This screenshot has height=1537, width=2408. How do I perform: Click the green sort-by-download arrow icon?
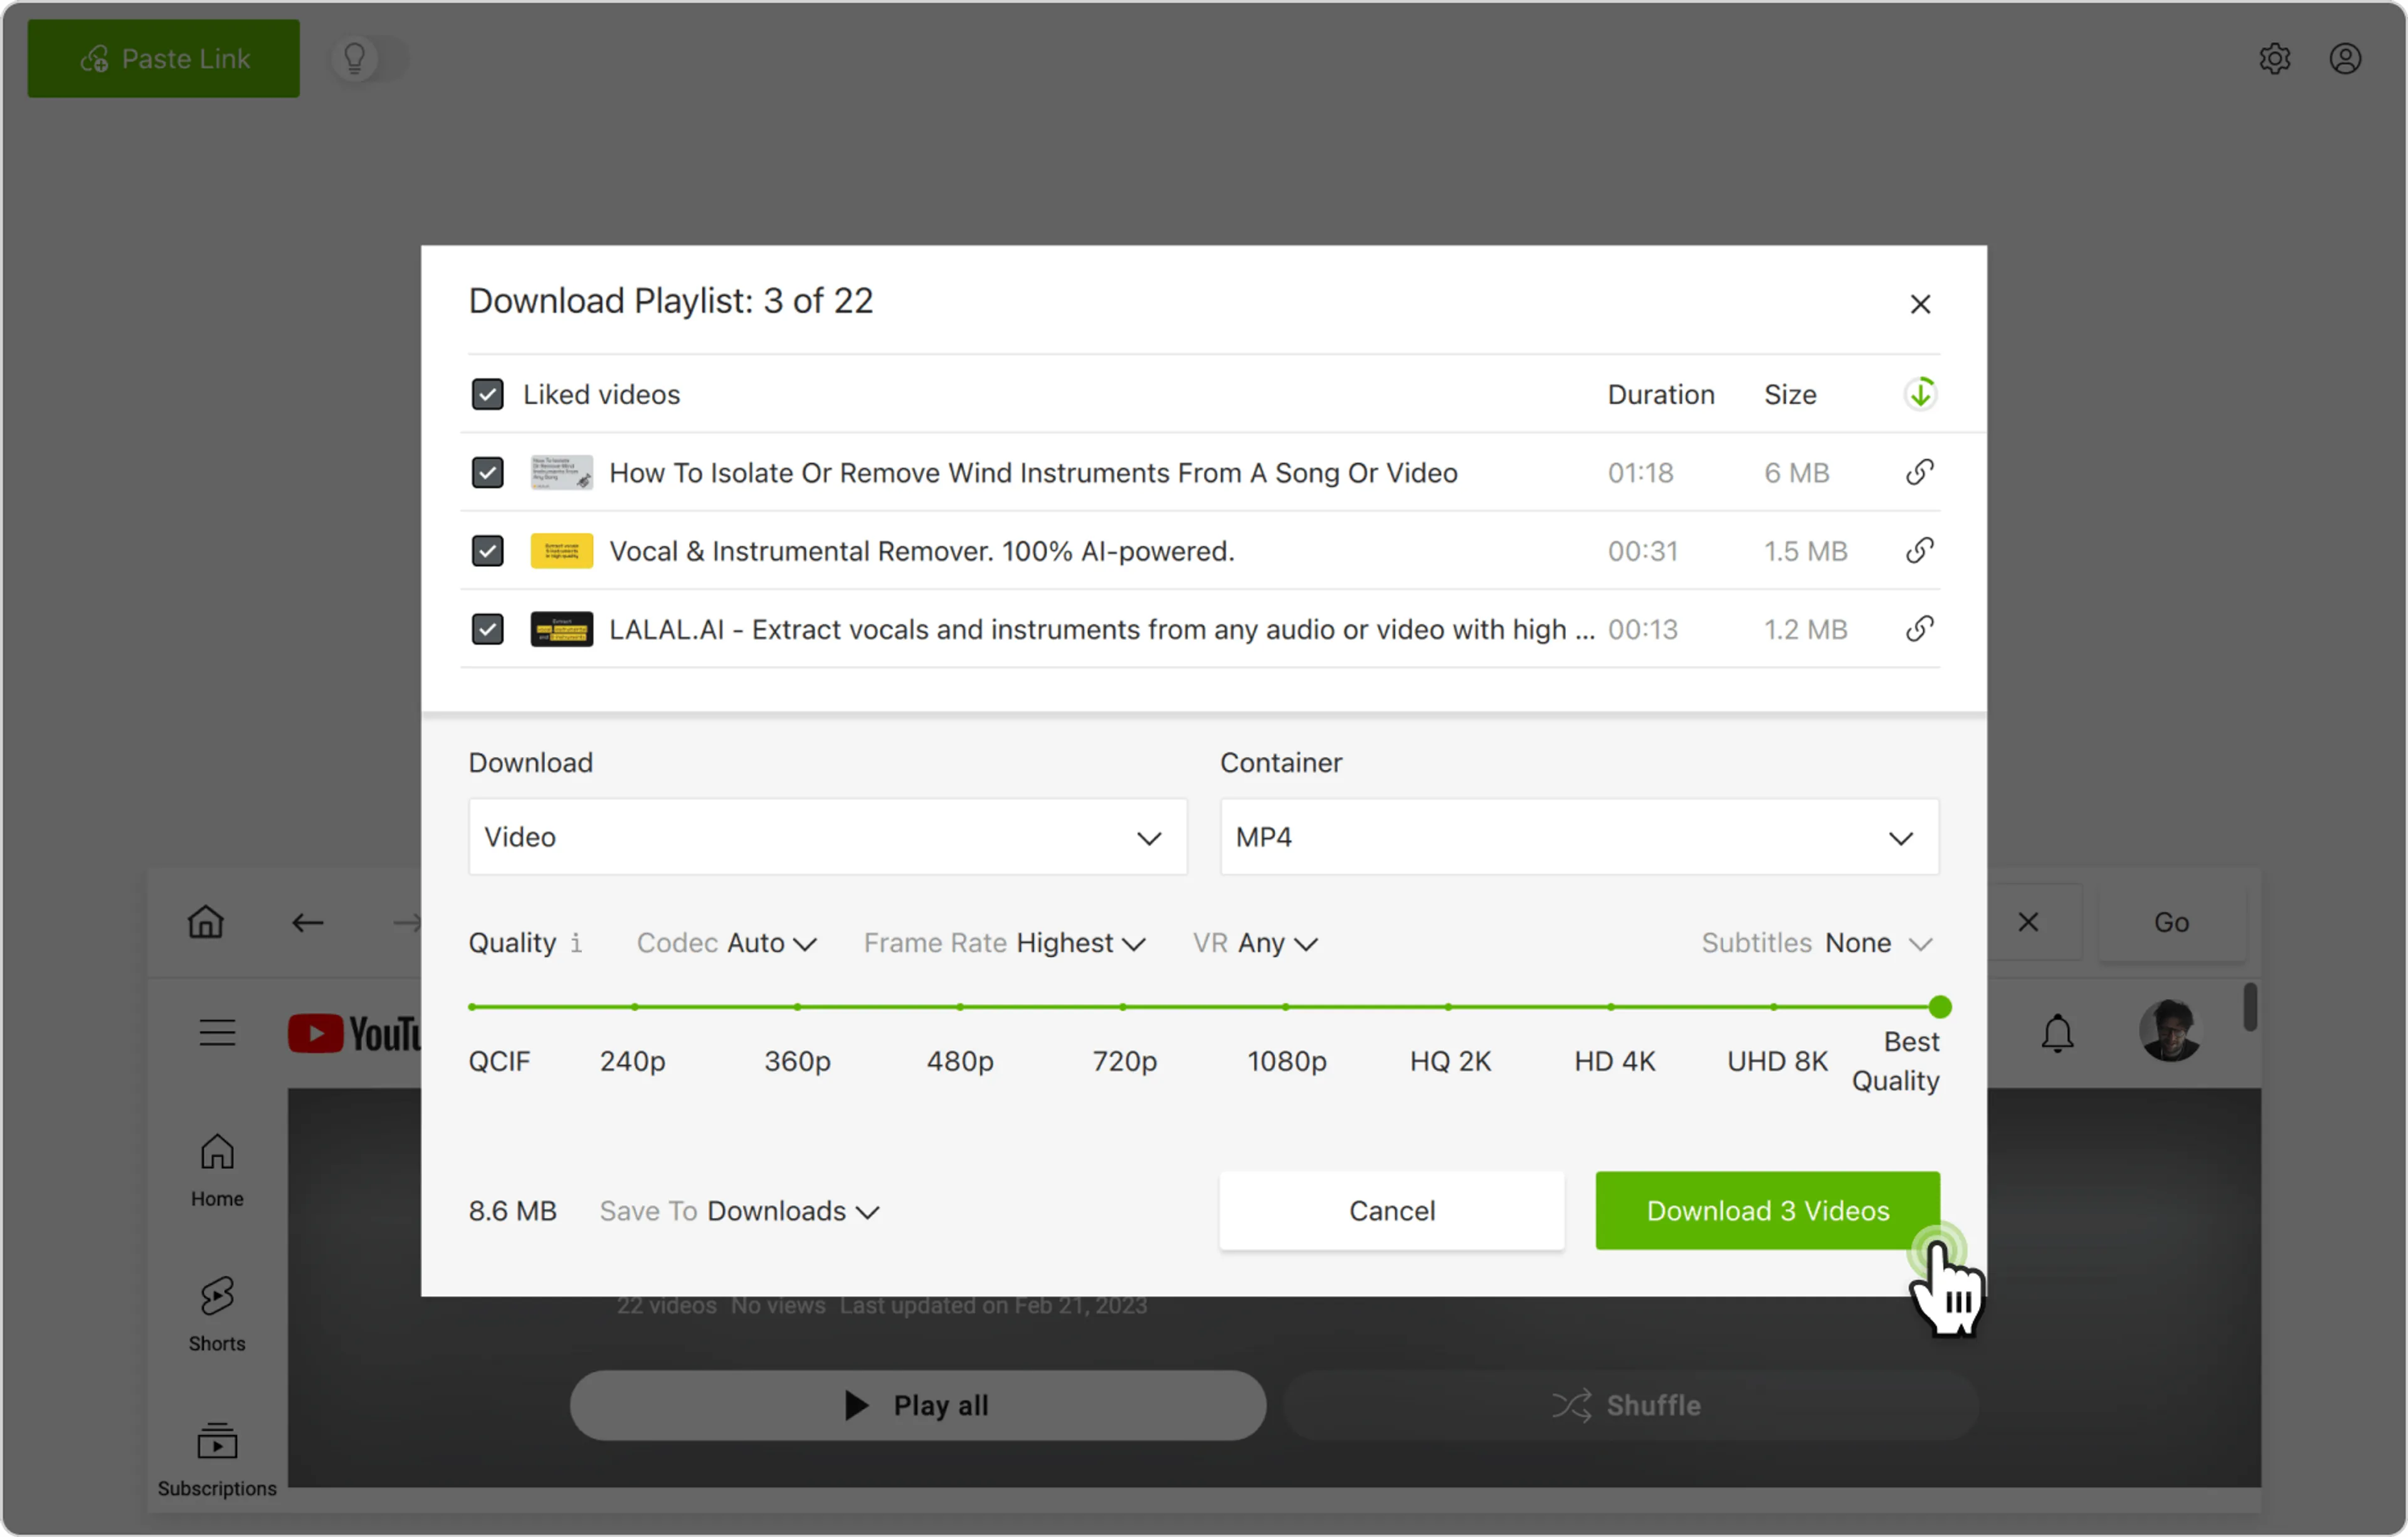pyautogui.click(x=1919, y=394)
